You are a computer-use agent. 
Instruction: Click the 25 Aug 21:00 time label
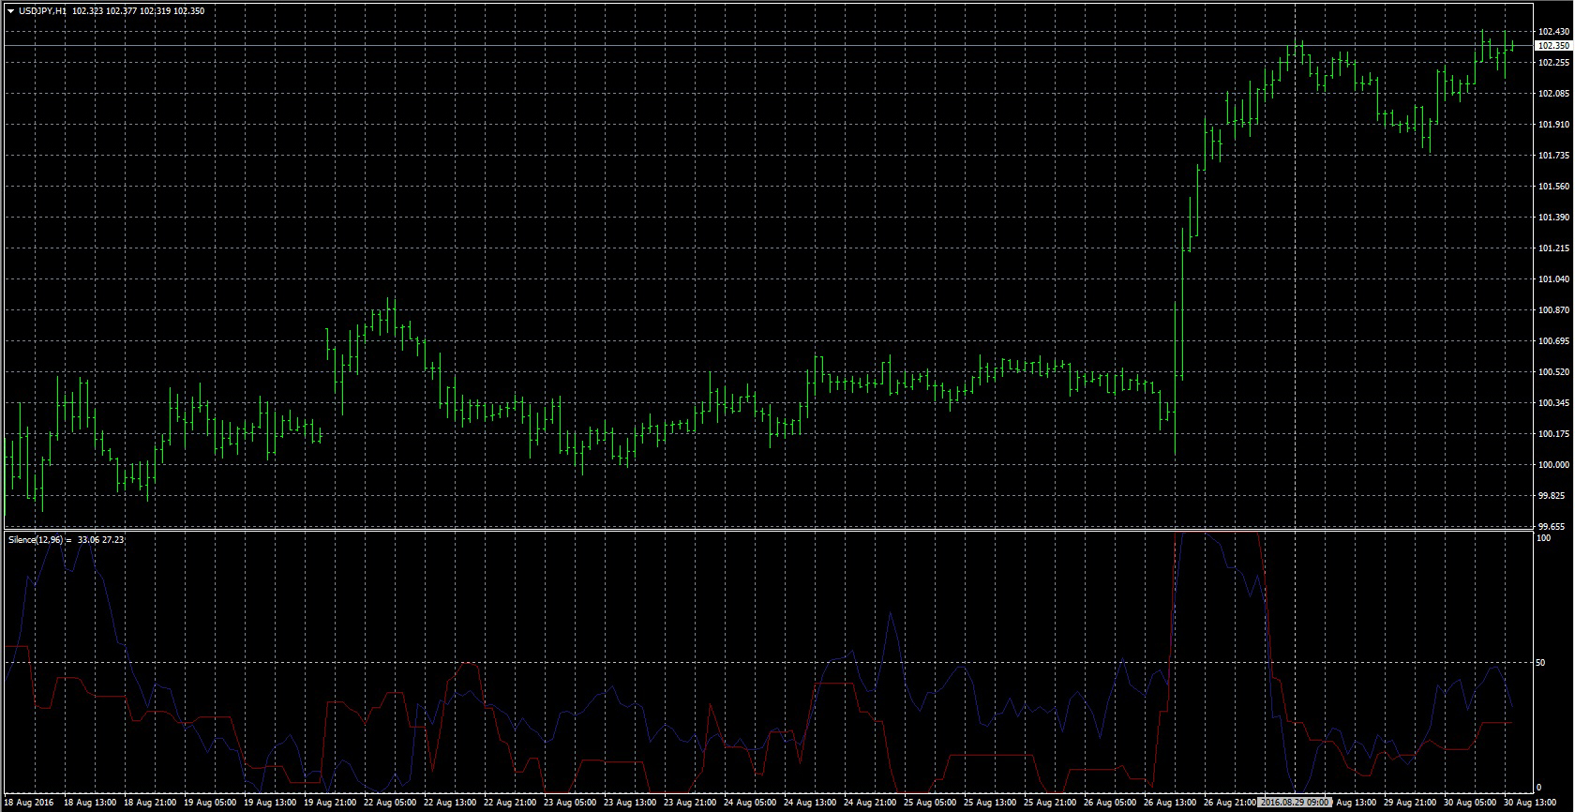pyautogui.click(x=1050, y=803)
